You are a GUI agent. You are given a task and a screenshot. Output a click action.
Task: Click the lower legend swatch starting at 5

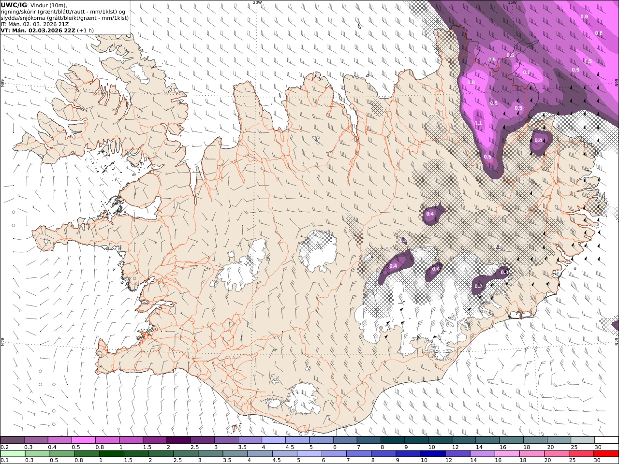point(309,453)
